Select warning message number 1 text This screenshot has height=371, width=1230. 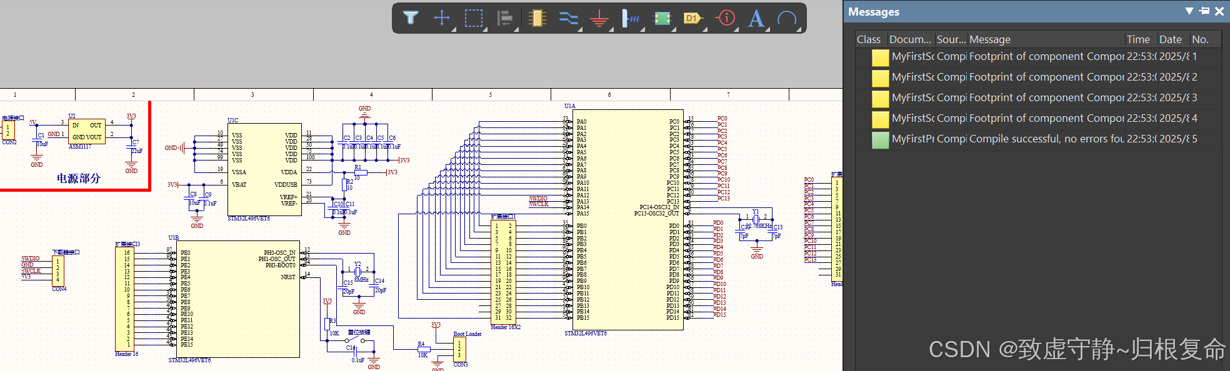coord(1046,56)
